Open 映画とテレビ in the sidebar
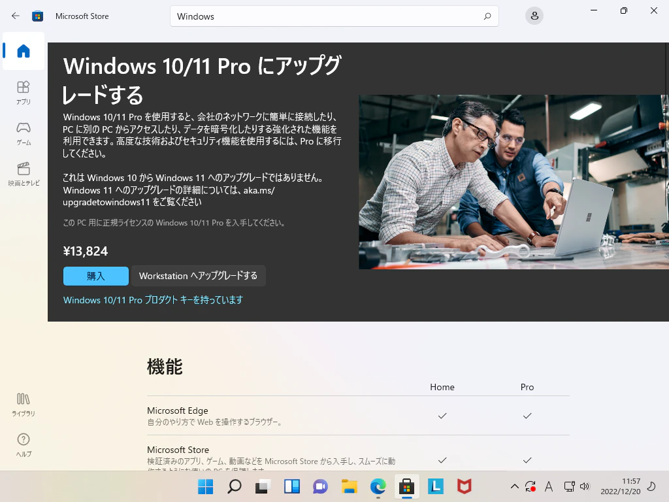Screen dimensions: 669x502 (24, 174)
